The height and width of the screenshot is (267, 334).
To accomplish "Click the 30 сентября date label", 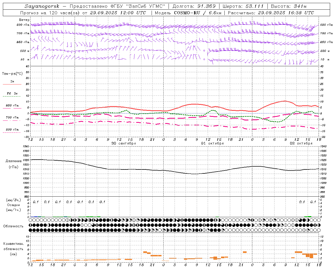I will click(x=124, y=143).
